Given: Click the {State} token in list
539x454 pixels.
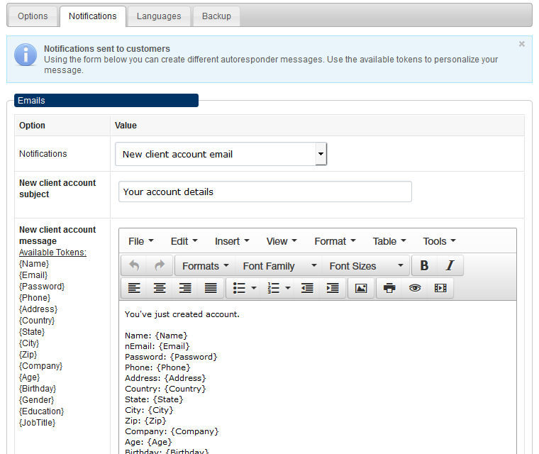Looking at the screenshot, I should 32,332.
